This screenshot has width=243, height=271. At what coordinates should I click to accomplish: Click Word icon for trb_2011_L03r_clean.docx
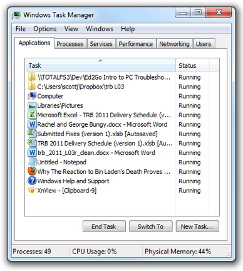(32, 152)
